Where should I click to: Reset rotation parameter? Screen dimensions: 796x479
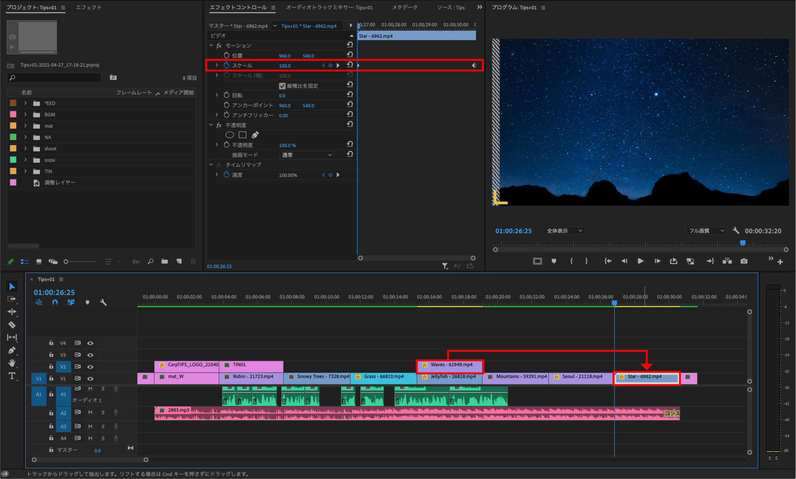coord(350,95)
